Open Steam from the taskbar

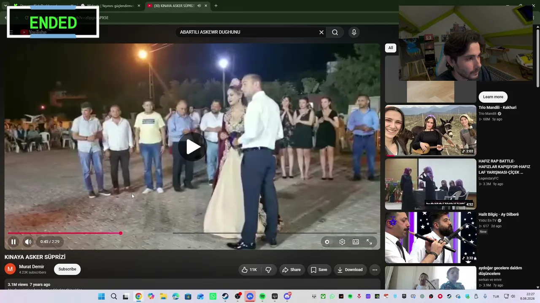(225, 297)
